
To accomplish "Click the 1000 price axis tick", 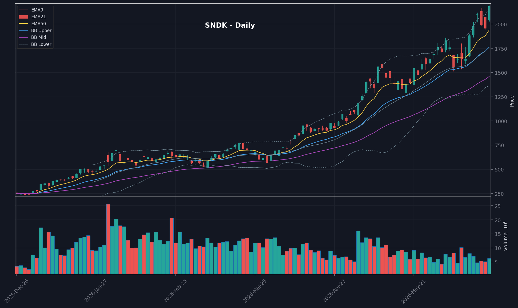I will [x=501, y=121].
